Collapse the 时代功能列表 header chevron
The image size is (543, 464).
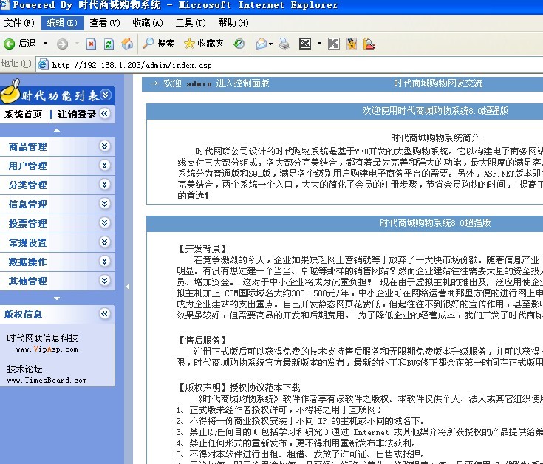(106, 95)
